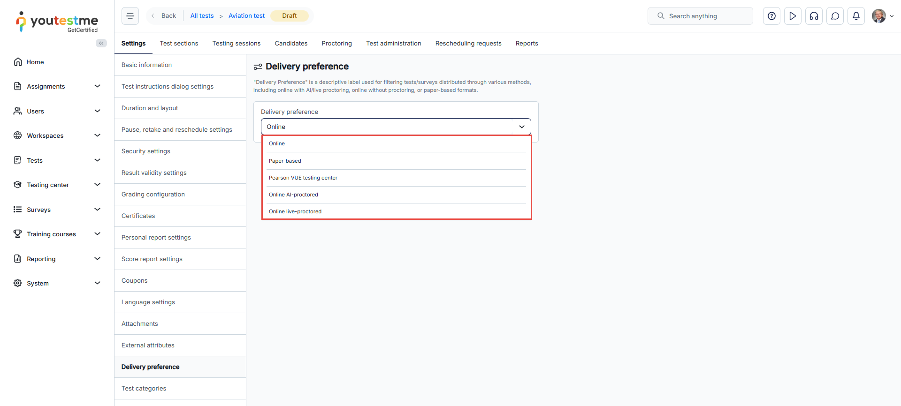
Task: Open the Reports tab
Action: [527, 43]
